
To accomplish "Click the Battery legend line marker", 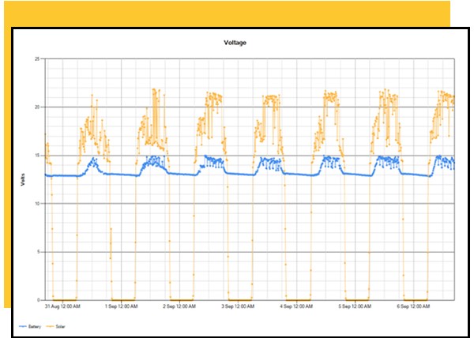I will click(23, 325).
